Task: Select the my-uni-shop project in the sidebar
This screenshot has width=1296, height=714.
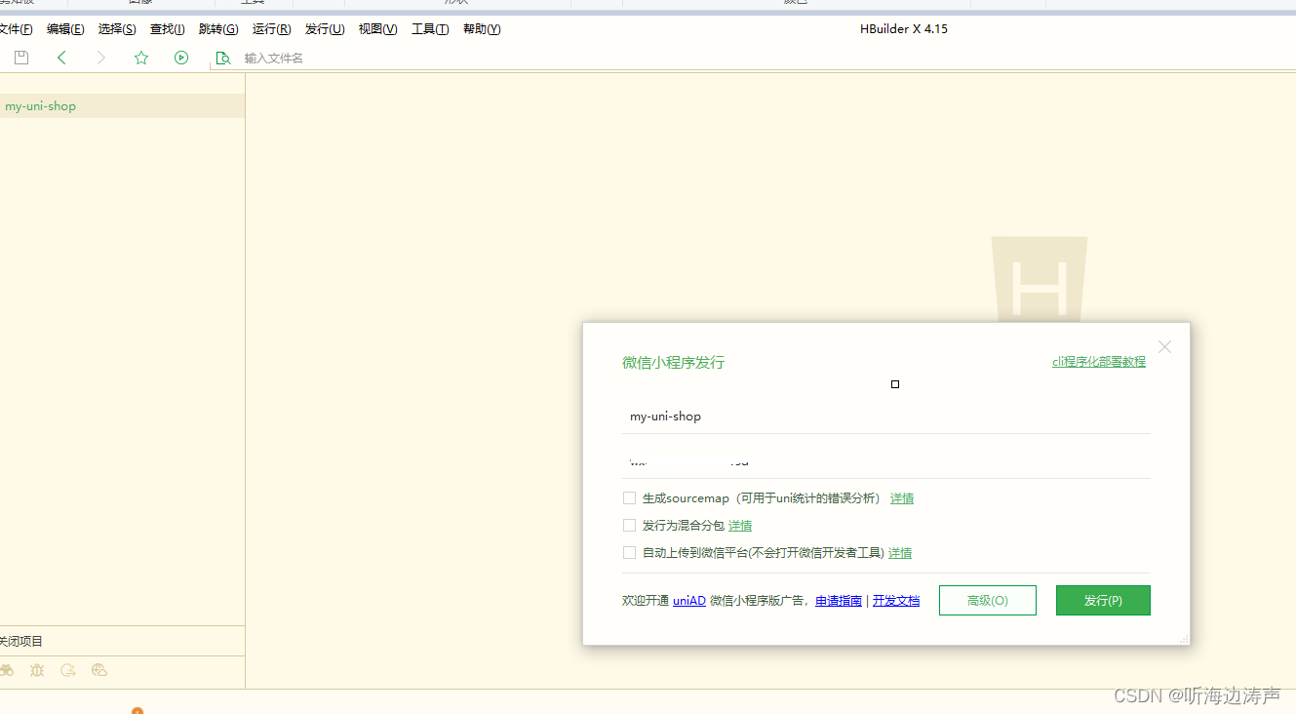Action: pyautogui.click(x=122, y=106)
